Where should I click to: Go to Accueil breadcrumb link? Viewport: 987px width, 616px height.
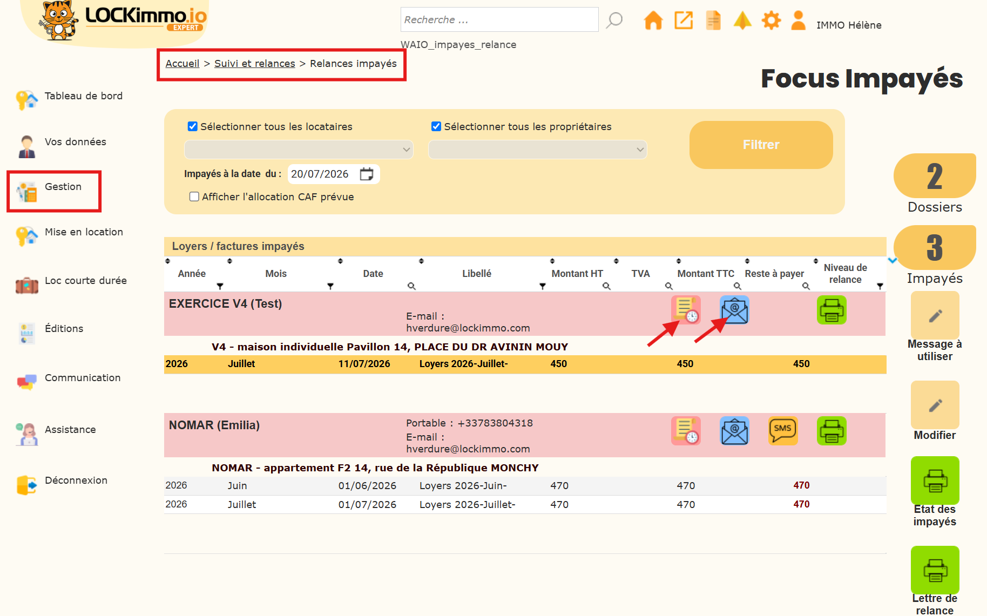(x=182, y=63)
